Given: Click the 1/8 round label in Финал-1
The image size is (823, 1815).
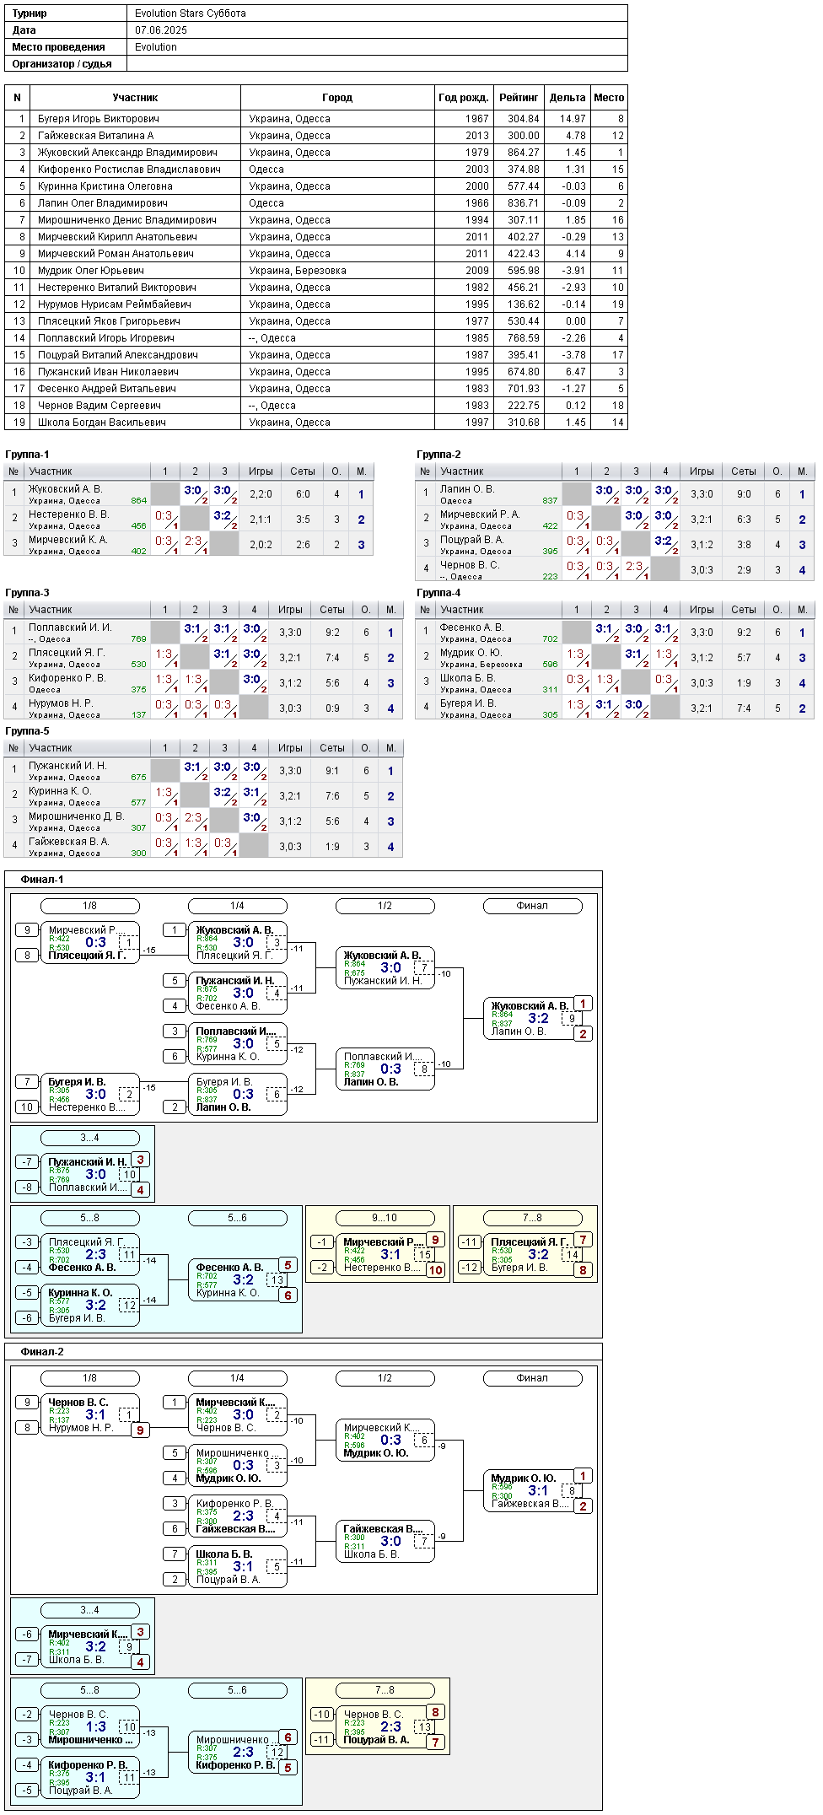Looking at the screenshot, I should (90, 906).
